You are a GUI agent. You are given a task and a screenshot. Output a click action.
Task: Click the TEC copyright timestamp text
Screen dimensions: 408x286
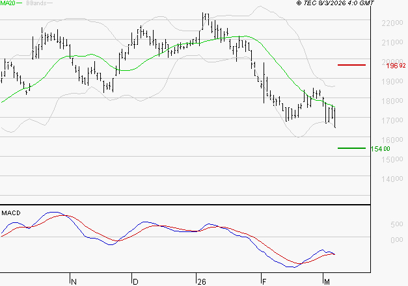(x=335, y=3)
